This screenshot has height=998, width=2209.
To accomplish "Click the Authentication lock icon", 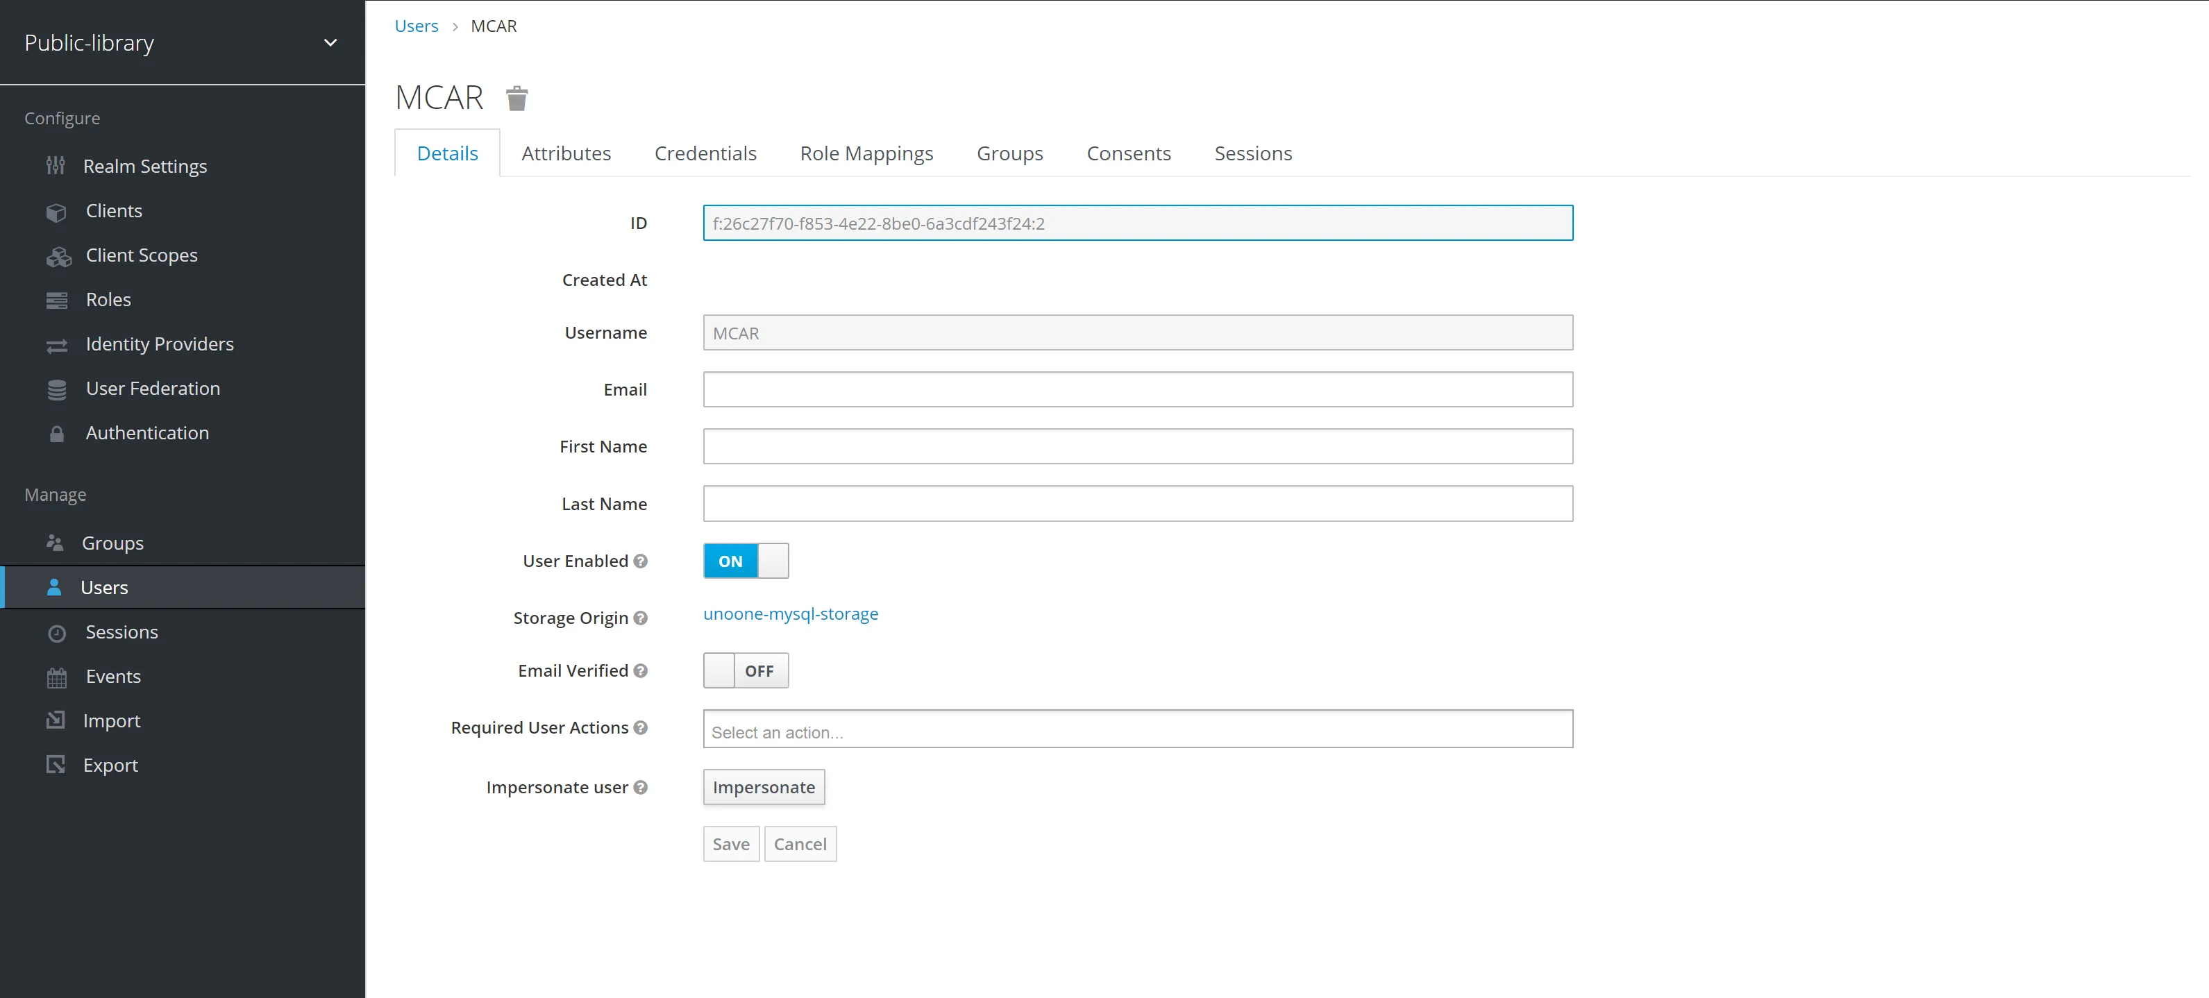I will pos(57,434).
